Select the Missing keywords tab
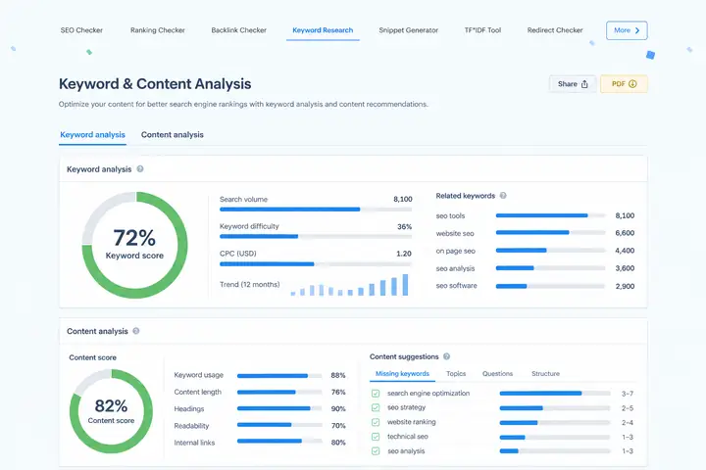 (x=402, y=374)
